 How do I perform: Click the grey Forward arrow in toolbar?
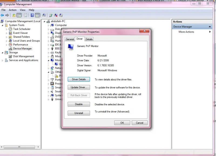(7, 15)
